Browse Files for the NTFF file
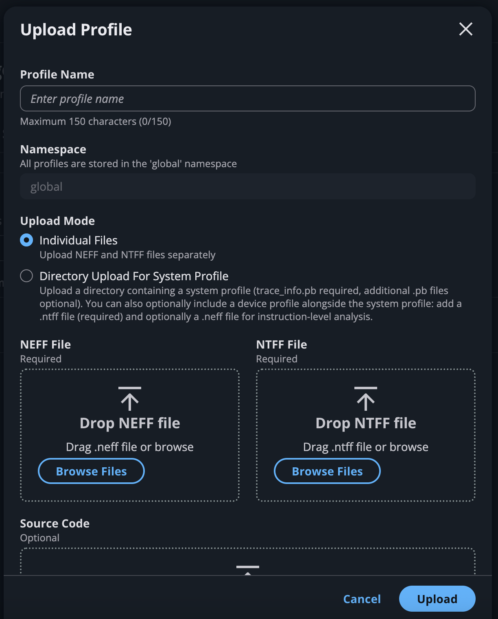 click(327, 471)
